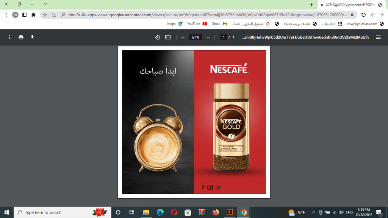388x218 pixels.
Task: Click the 67% zoom field
Action: 196,37
